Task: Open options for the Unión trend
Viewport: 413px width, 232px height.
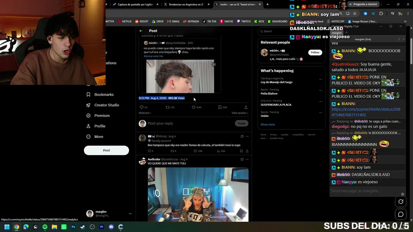Action: pos(320,113)
